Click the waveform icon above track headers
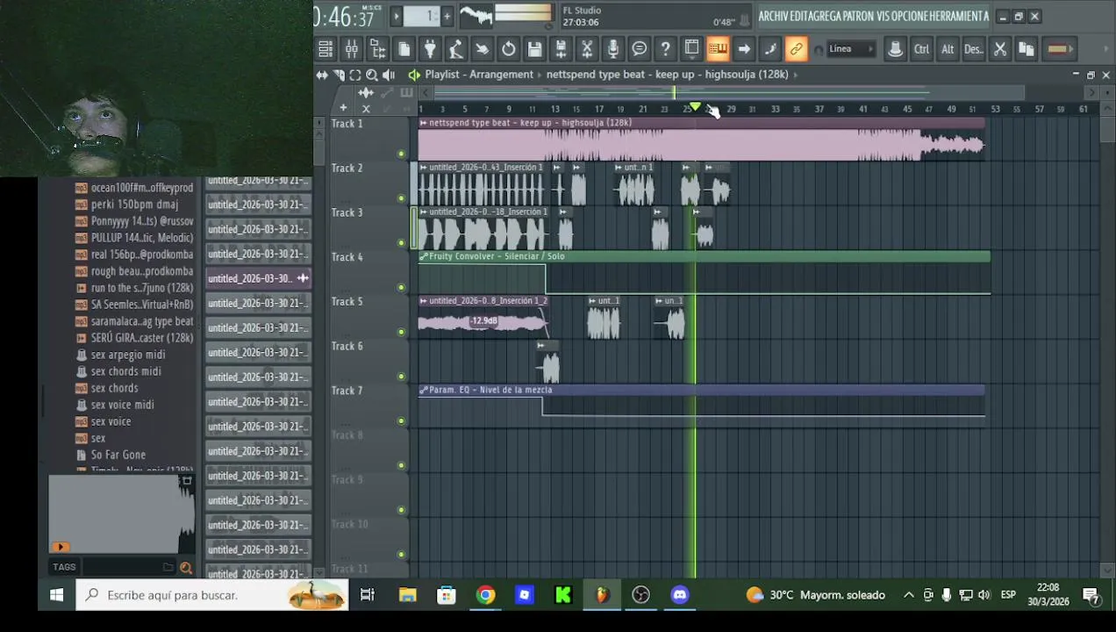This screenshot has width=1116, height=632. click(366, 92)
